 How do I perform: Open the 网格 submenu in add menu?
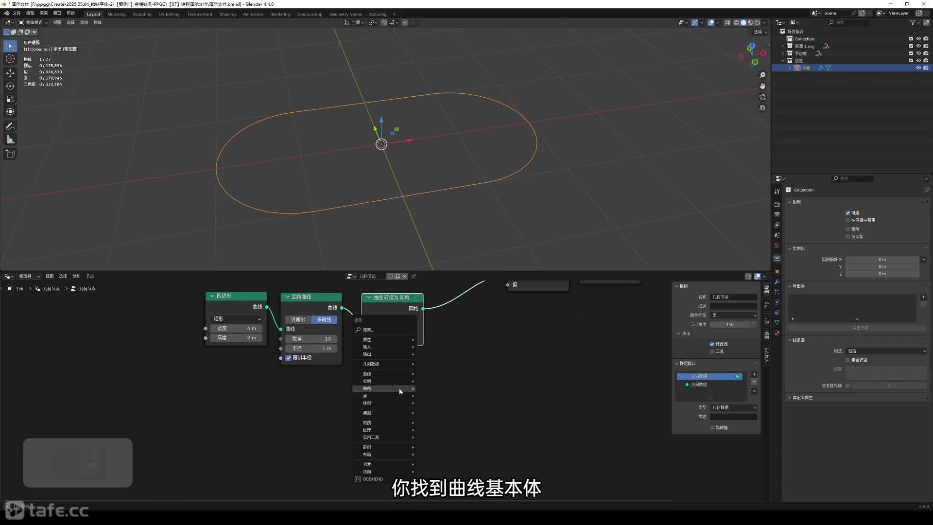[384, 389]
